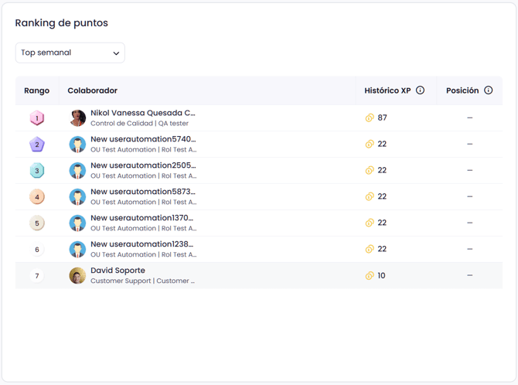Screen dimensions: 518x385
Task: Click the rank 6 badge
Action: coord(37,250)
